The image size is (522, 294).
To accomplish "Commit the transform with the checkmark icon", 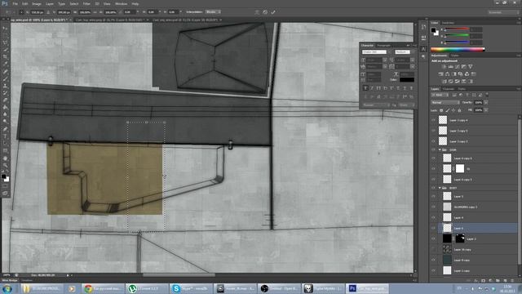I will [x=273, y=12].
